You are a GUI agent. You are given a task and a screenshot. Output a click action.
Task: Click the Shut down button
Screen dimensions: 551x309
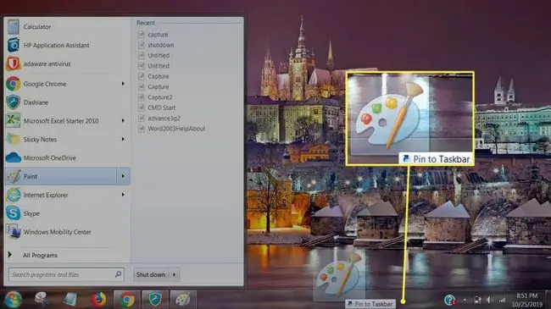click(151, 274)
